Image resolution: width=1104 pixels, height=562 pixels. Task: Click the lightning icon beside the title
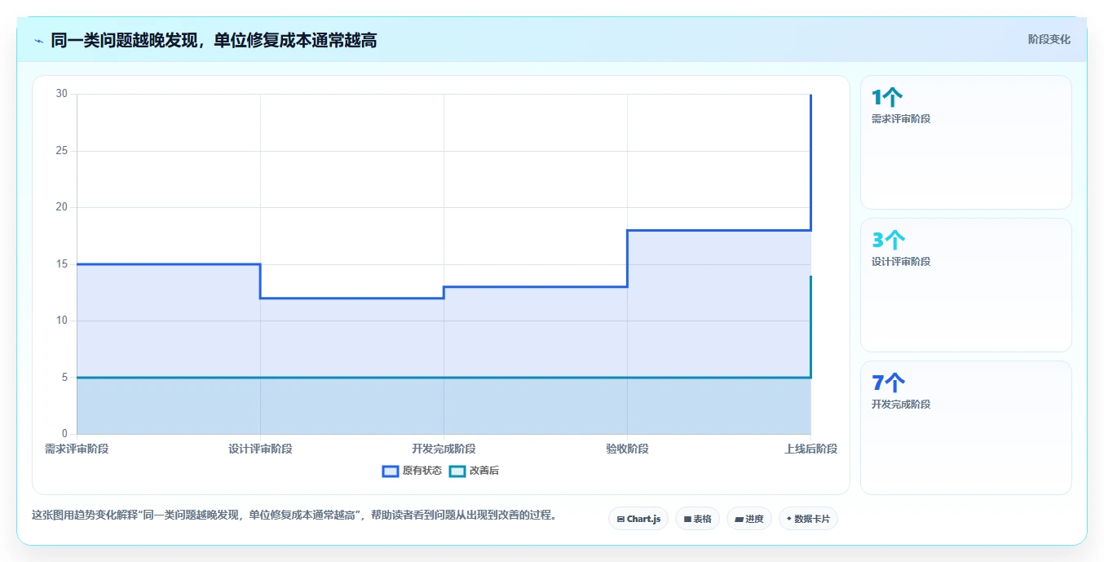38,41
